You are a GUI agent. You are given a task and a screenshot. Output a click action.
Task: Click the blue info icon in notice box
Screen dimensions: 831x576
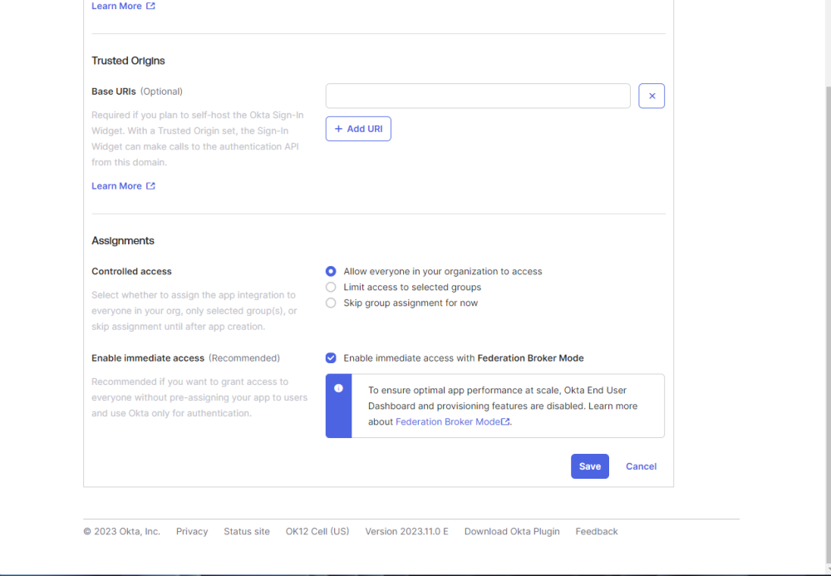click(338, 388)
